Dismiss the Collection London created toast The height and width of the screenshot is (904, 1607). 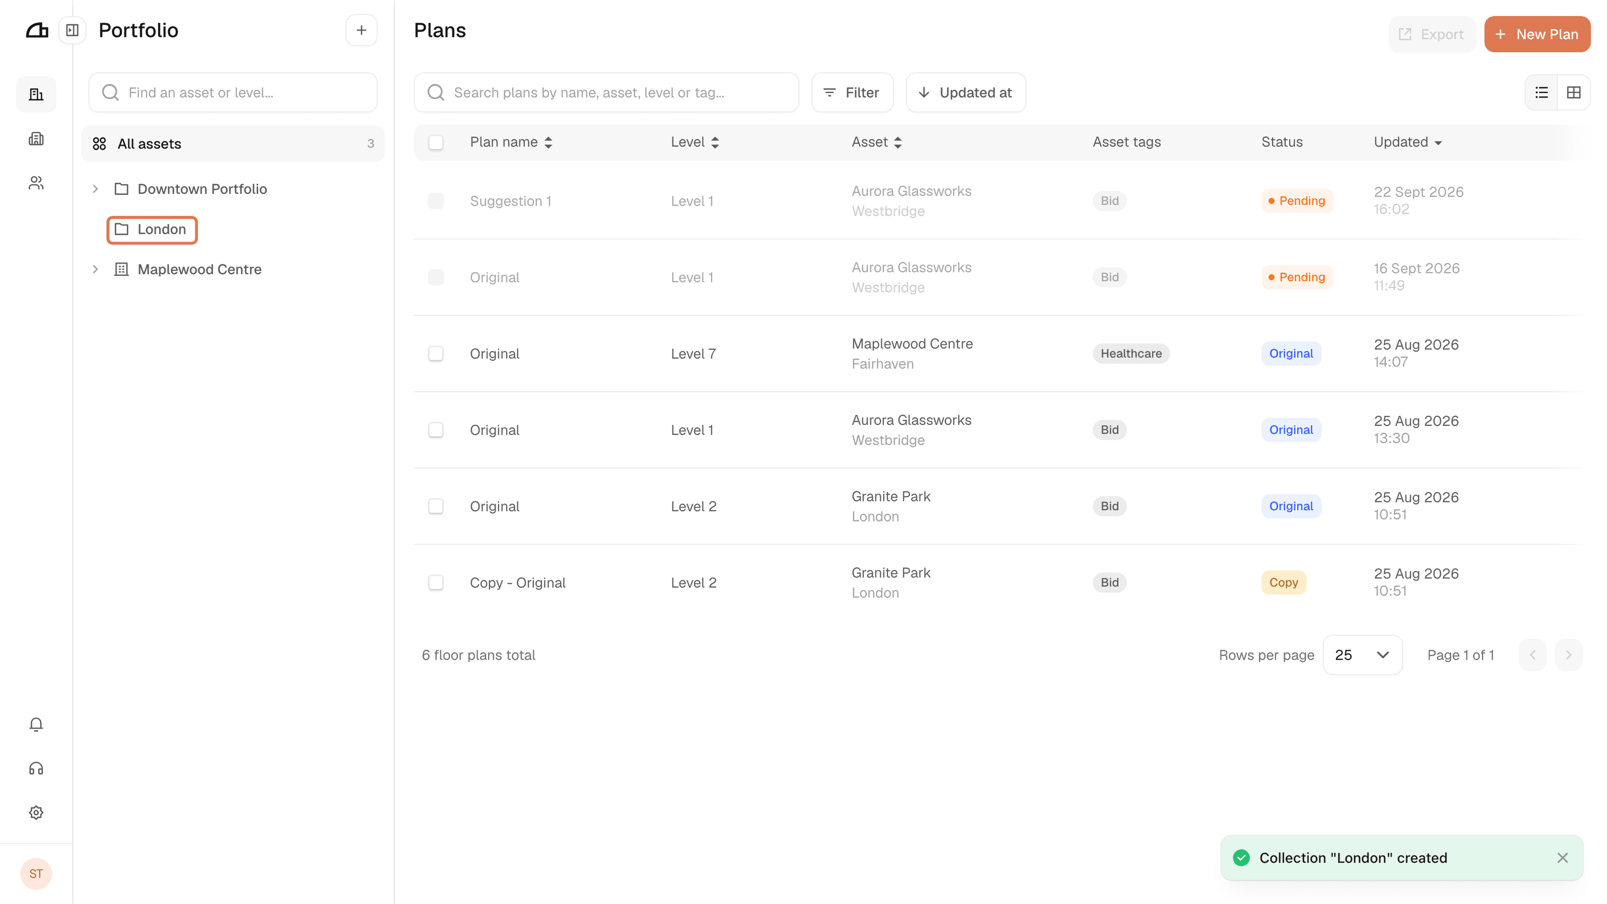[1563, 858]
